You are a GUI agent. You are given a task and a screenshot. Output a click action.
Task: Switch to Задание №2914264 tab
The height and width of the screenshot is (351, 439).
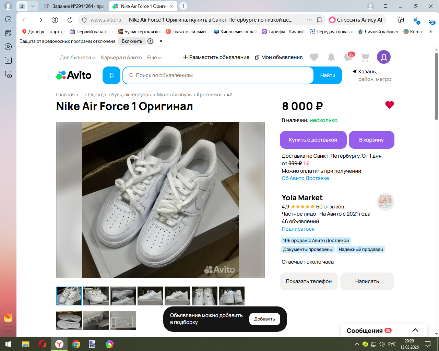pos(74,6)
